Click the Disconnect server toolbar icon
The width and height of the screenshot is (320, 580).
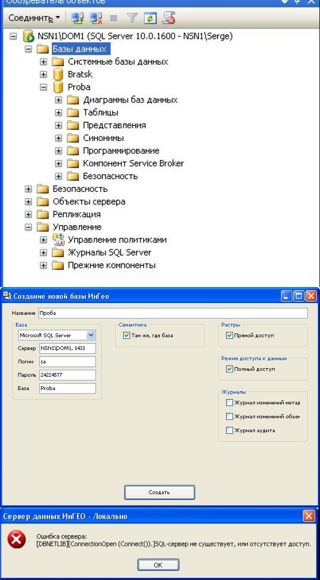(96, 18)
